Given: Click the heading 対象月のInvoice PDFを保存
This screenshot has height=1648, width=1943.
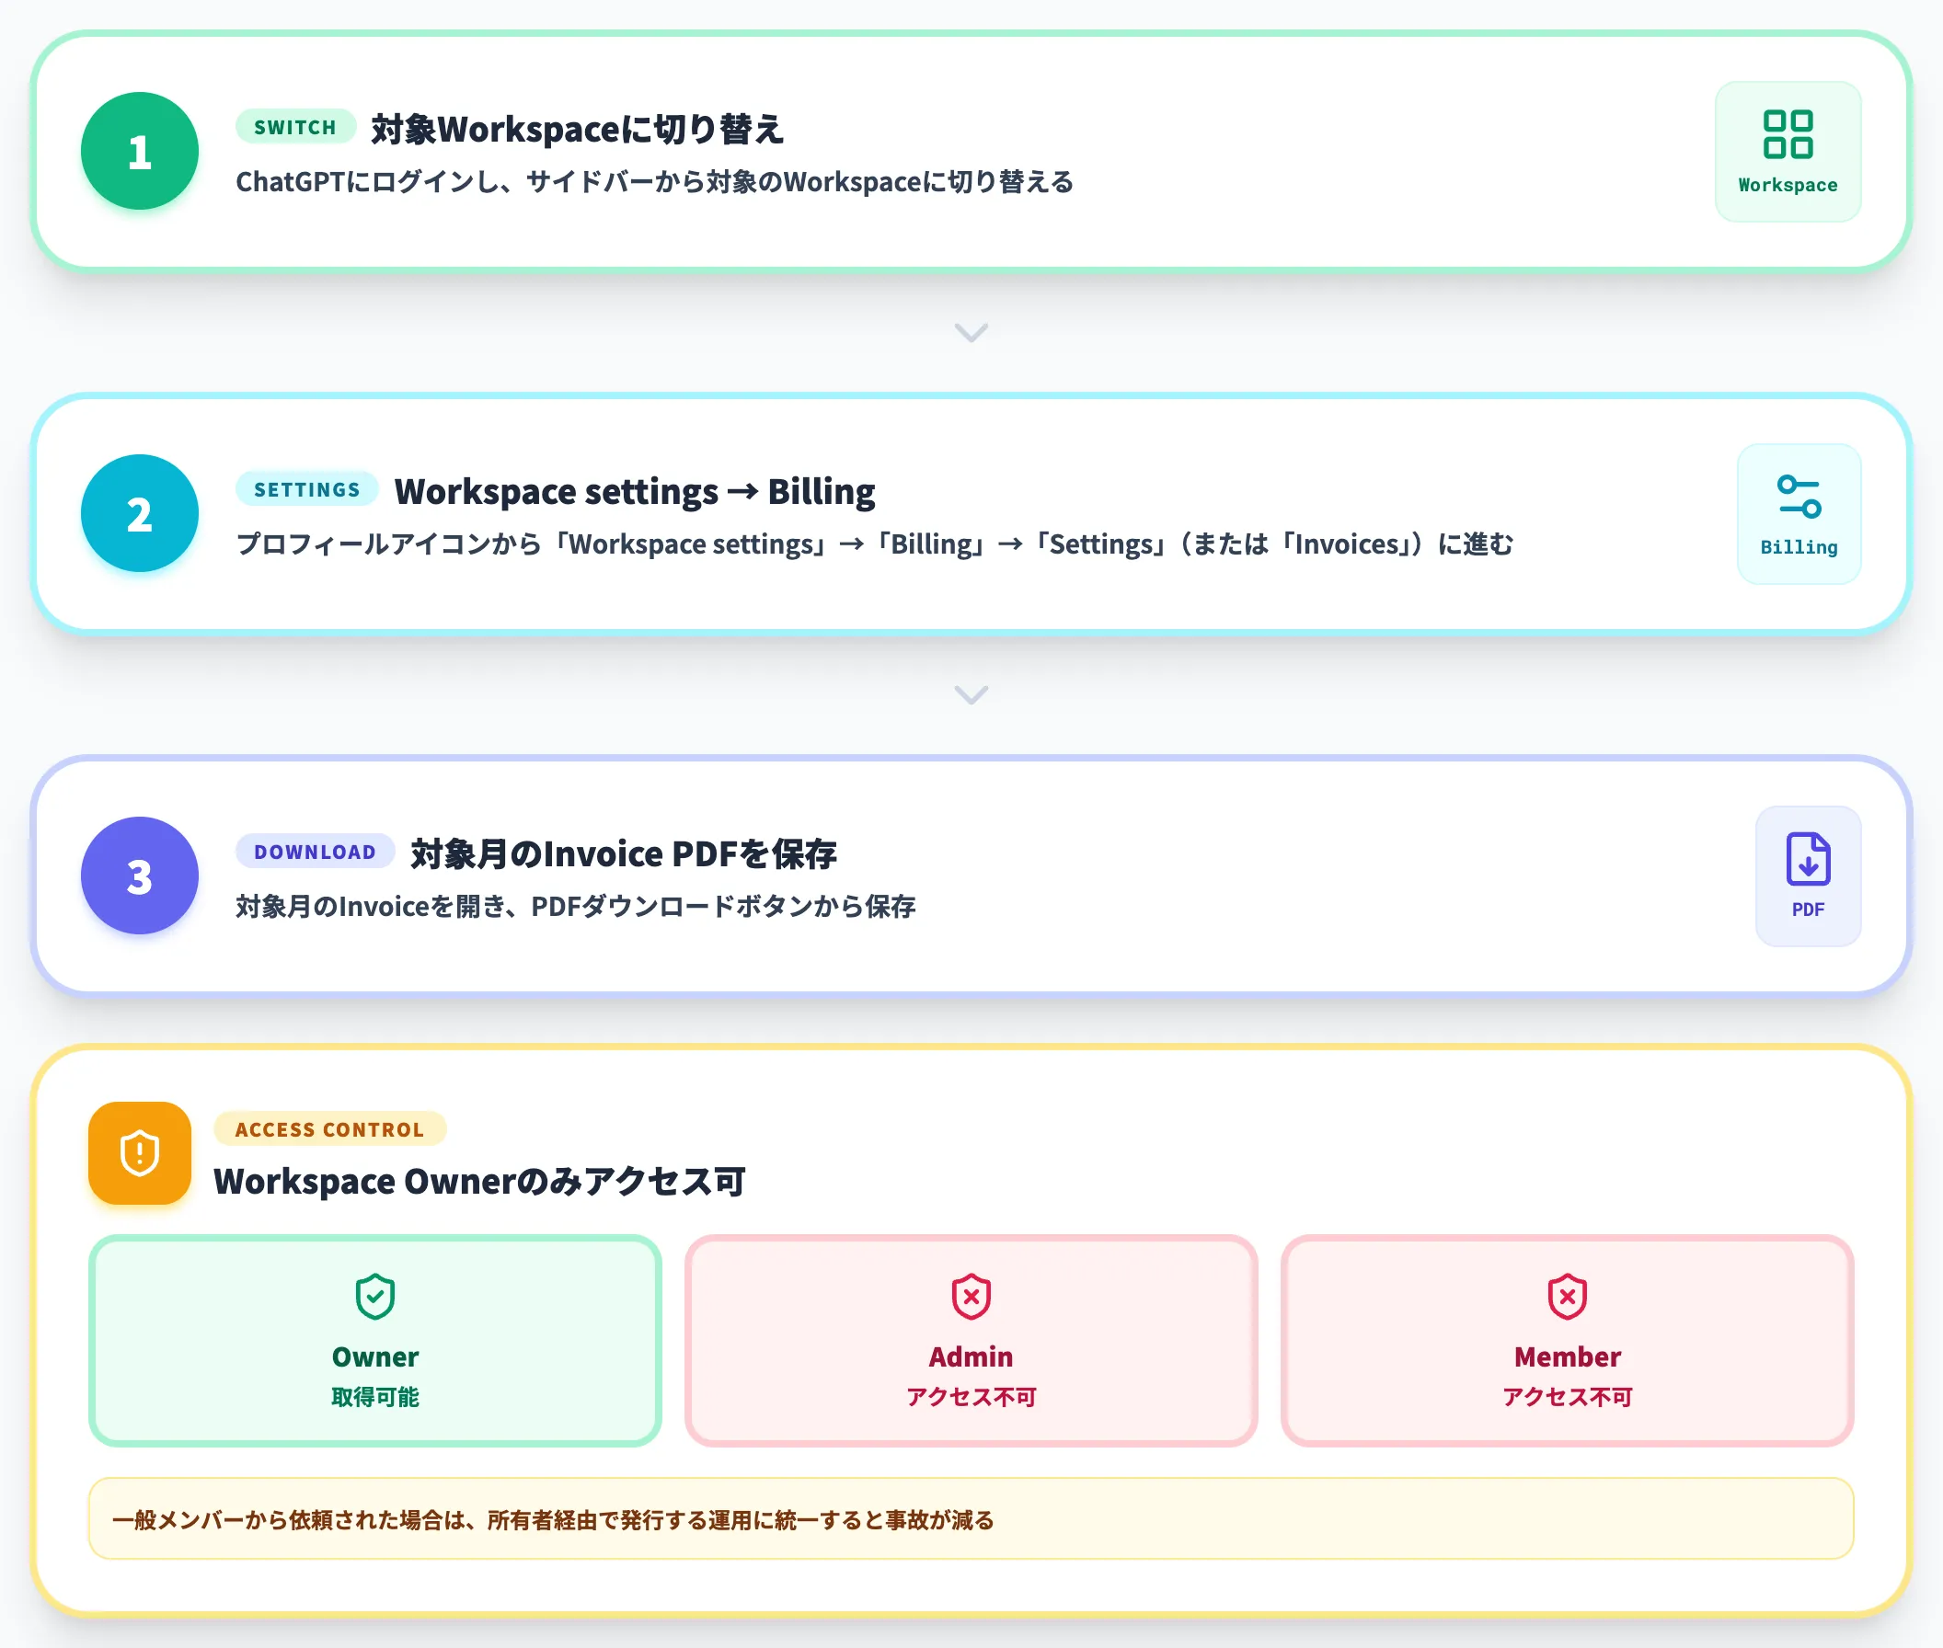Looking at the screenshot, I should coord(624,854).
